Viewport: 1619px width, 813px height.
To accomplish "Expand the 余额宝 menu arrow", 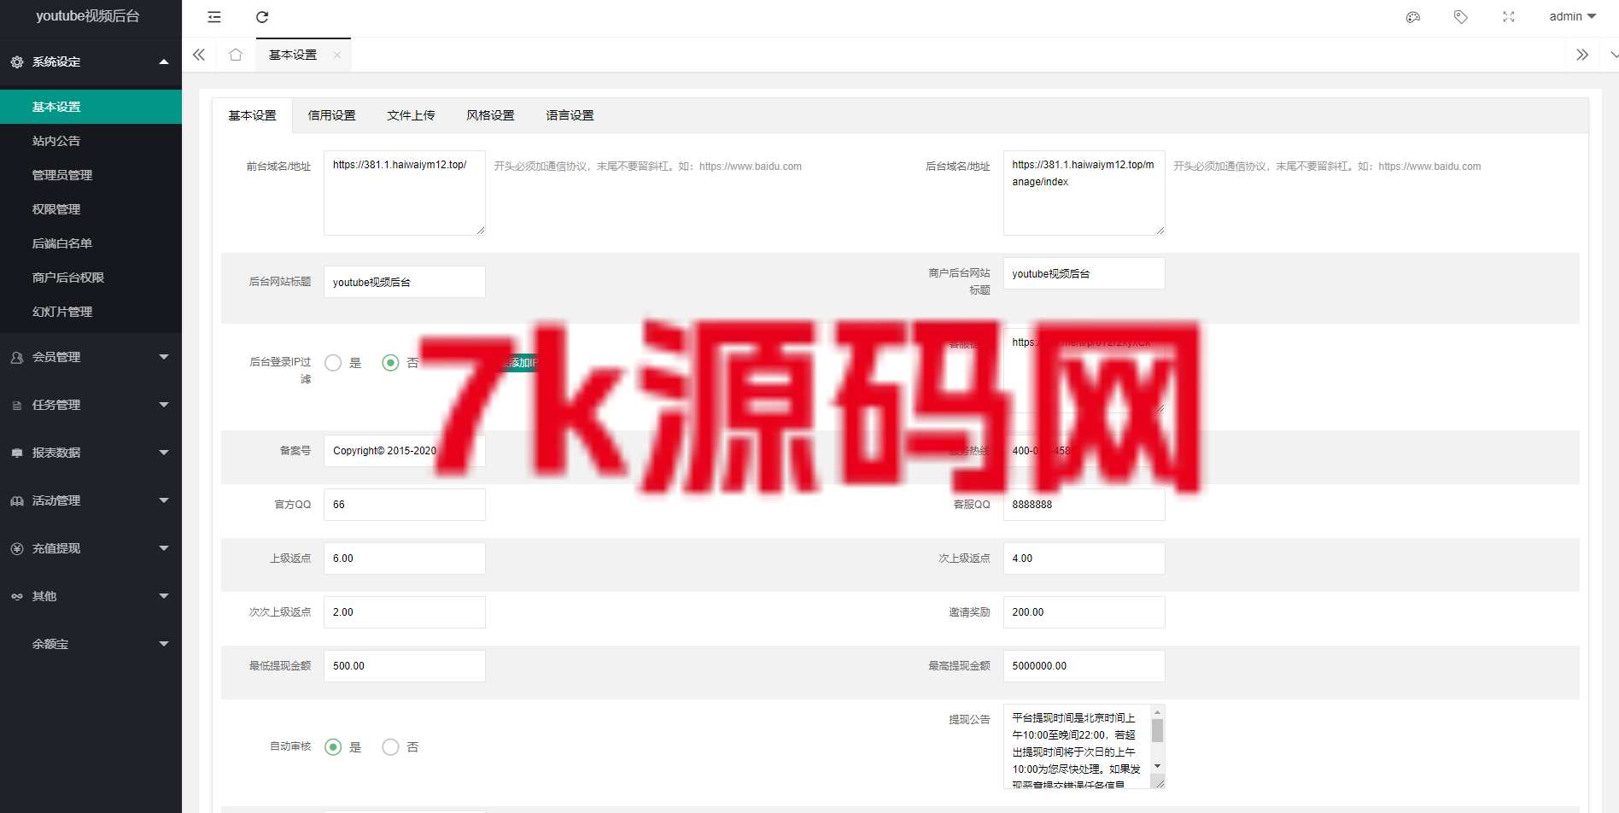I will [x=164, y=644].
